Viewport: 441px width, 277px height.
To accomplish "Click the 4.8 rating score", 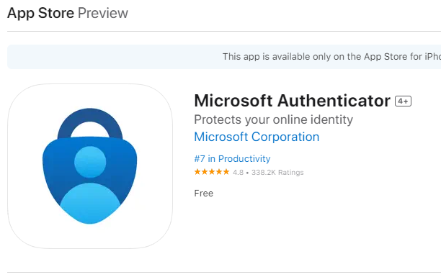I will pyautogui.click(x=239, y=173).
